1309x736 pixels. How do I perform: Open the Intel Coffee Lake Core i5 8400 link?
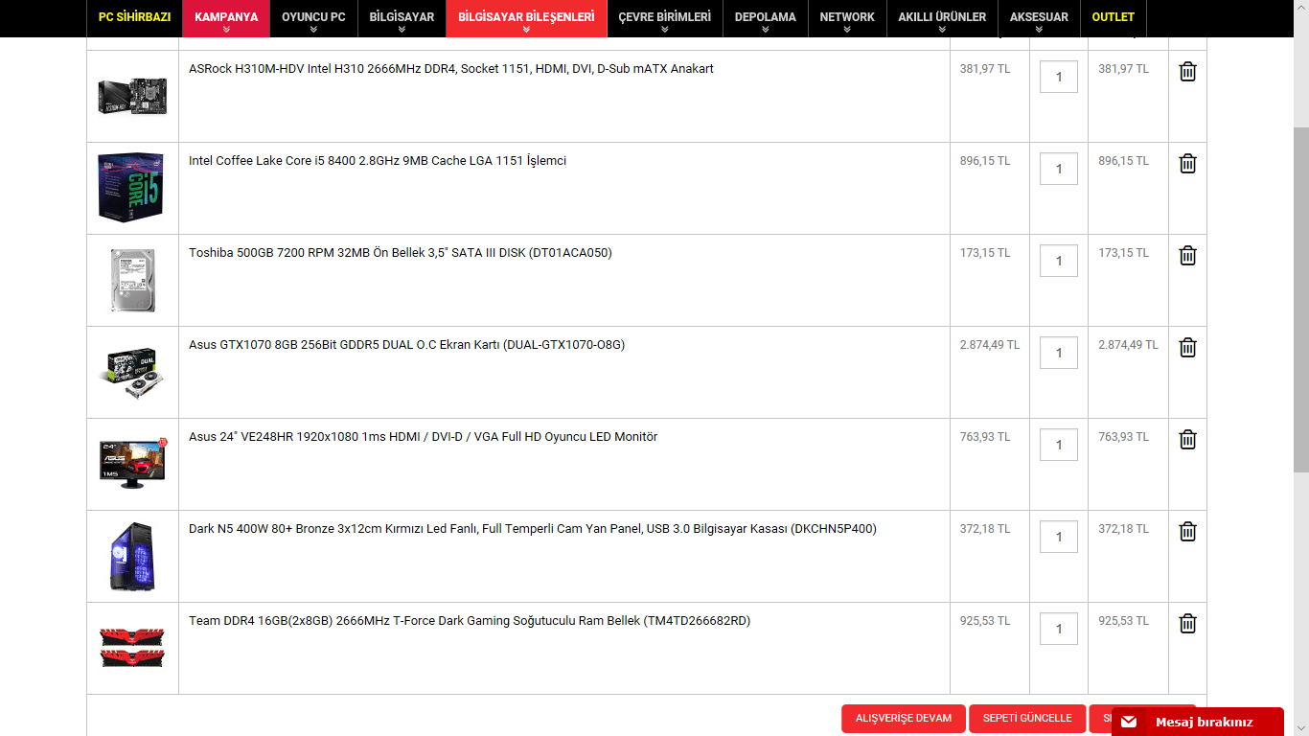(x=378, y=161)
